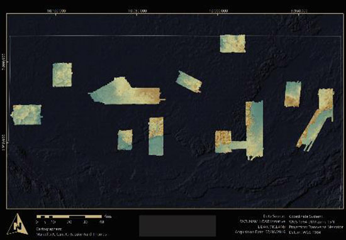
Task: Click the Projection Transverse Mercator text
Action: coord(316,227)
